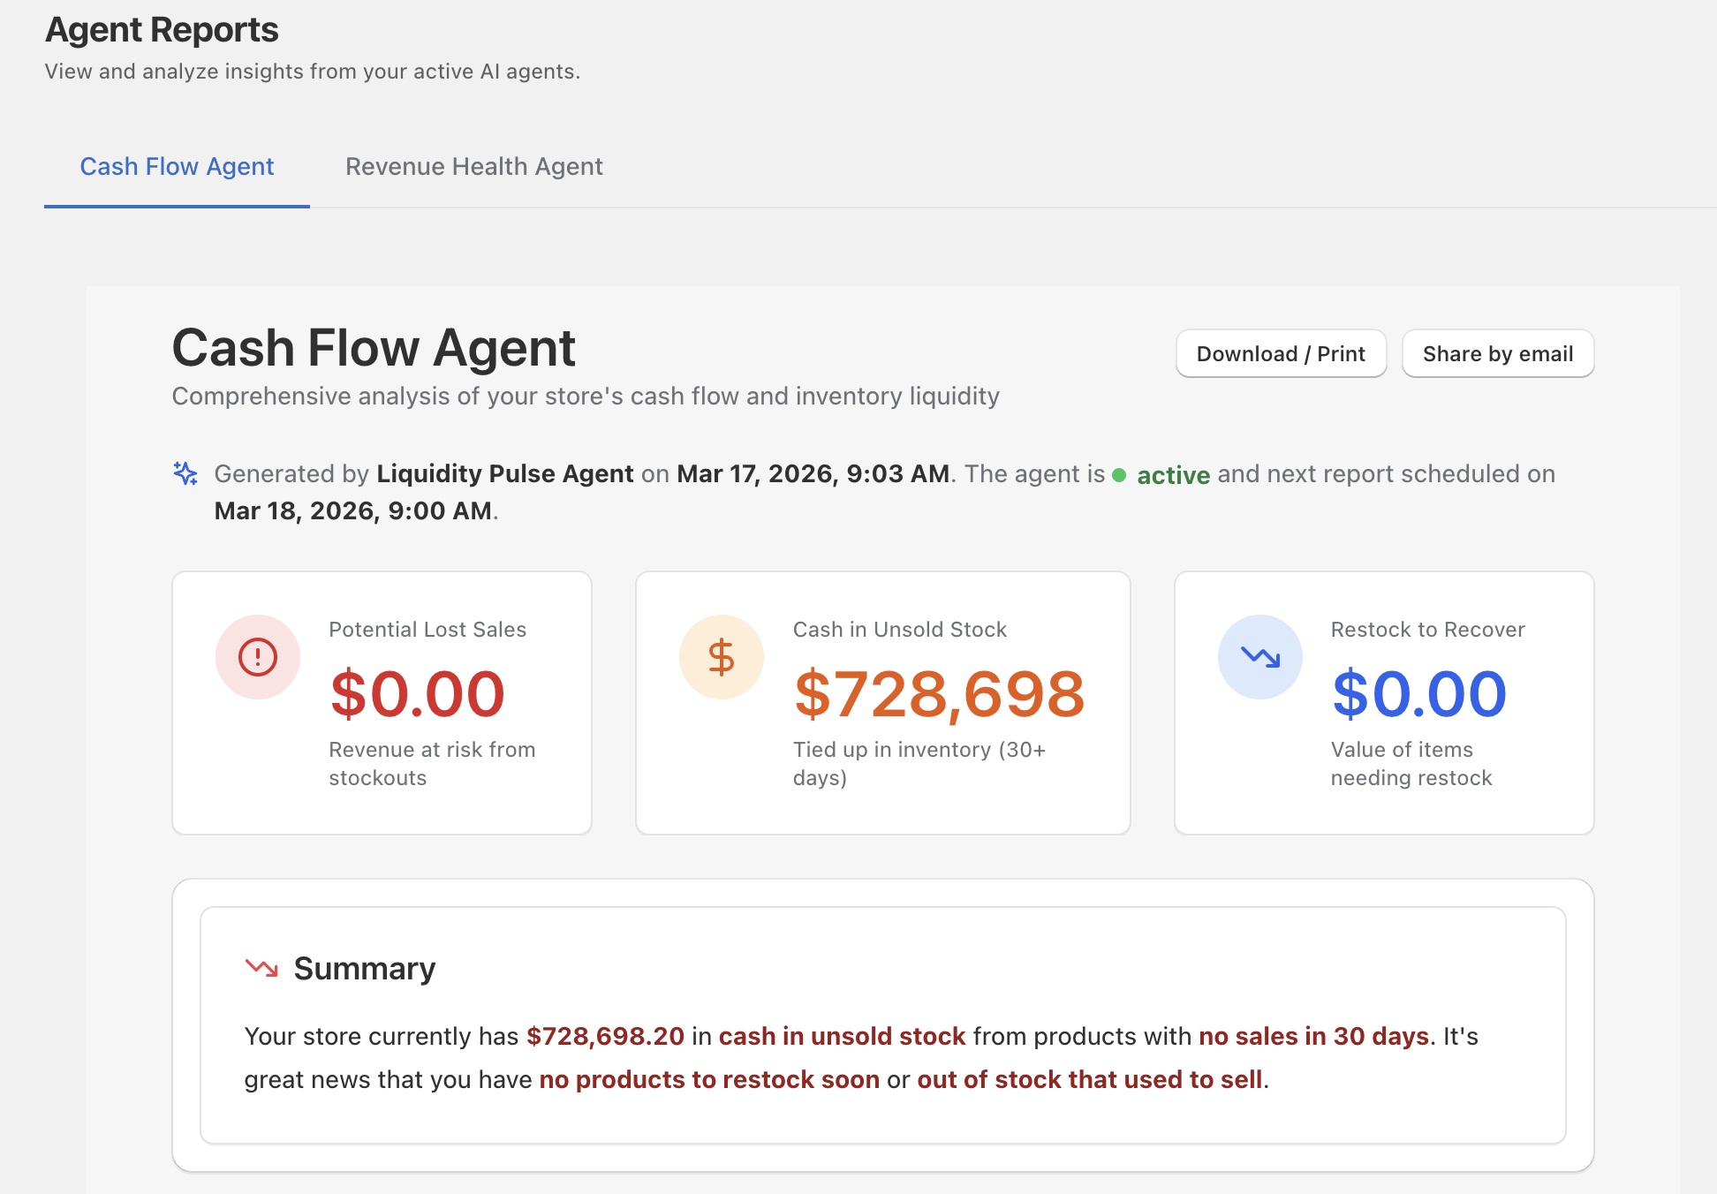The width and height of the screenshot is (1717, 1194).
Task: Click the 'no sales in 30 days' highlighted text
Action: (x=1312, y=1036)
